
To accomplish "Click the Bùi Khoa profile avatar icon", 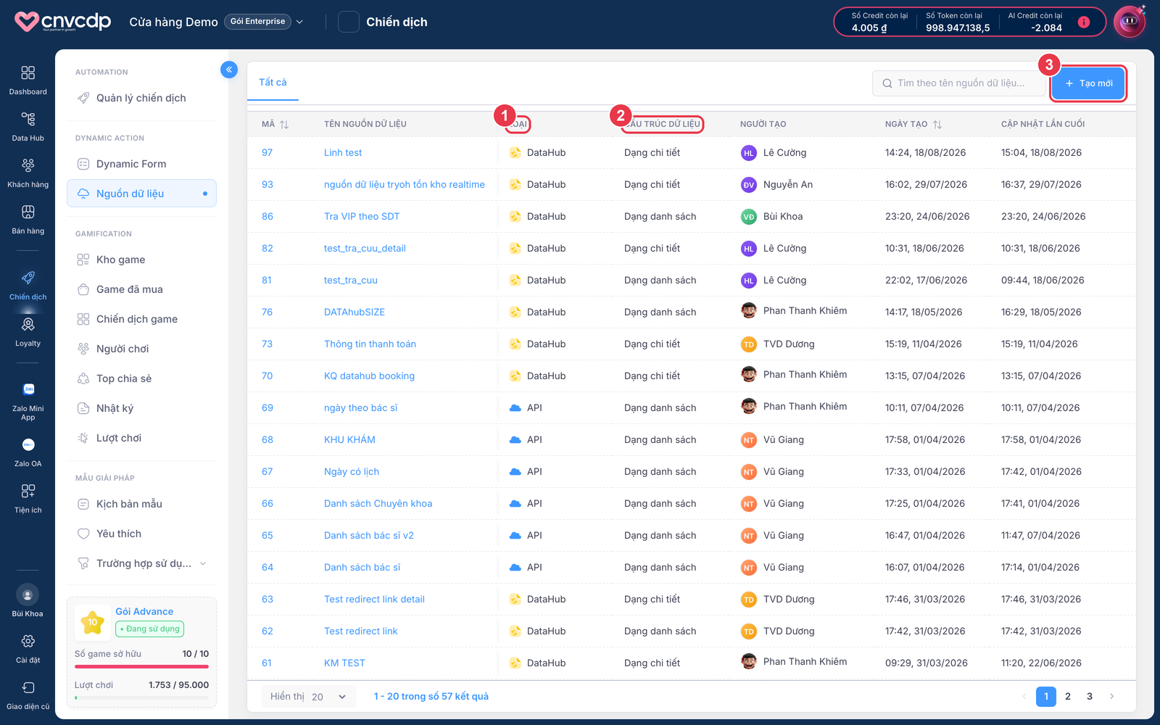I will [x=28, y=595].
